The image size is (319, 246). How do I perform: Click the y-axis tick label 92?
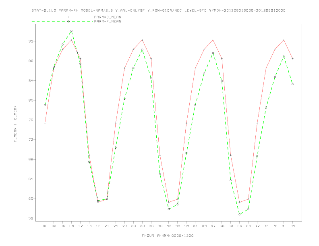31,41
